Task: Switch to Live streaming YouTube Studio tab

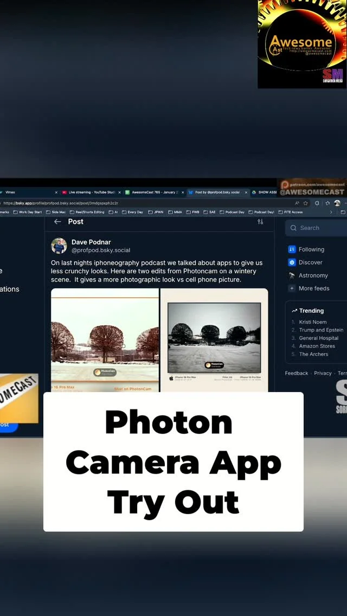Action: [x=92, y=193]
